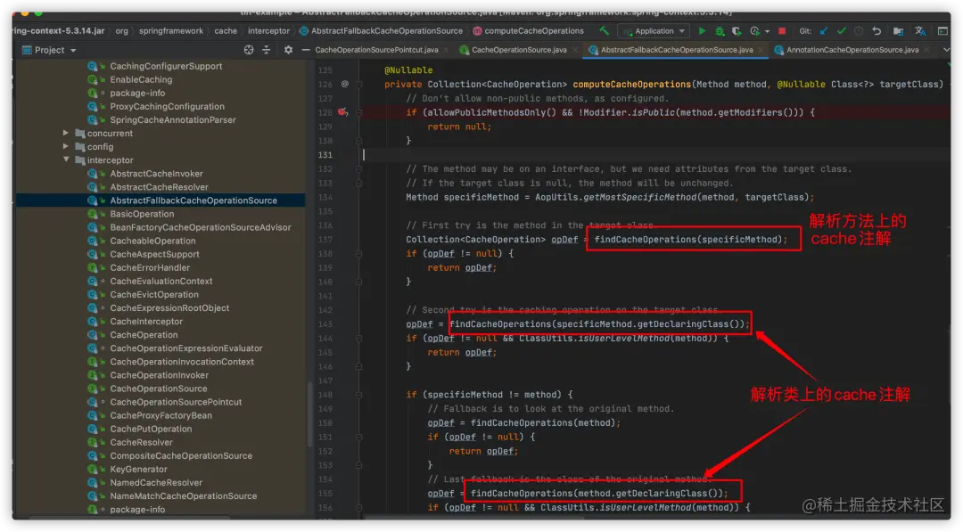Select EnableCaching in project tree
Image resolution: width=963 pixels, height=532 pixels.
(141, 79)
